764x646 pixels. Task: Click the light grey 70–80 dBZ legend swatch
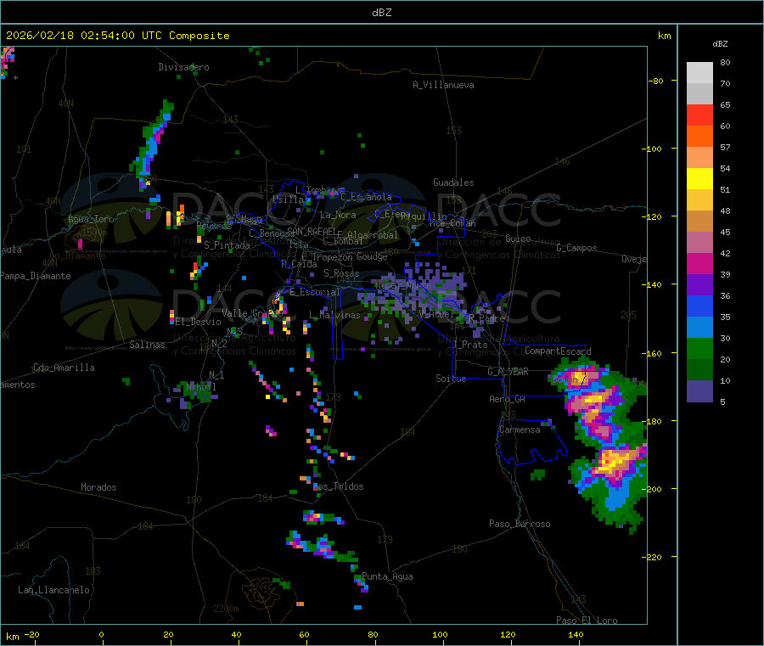[x=699, y=73]
